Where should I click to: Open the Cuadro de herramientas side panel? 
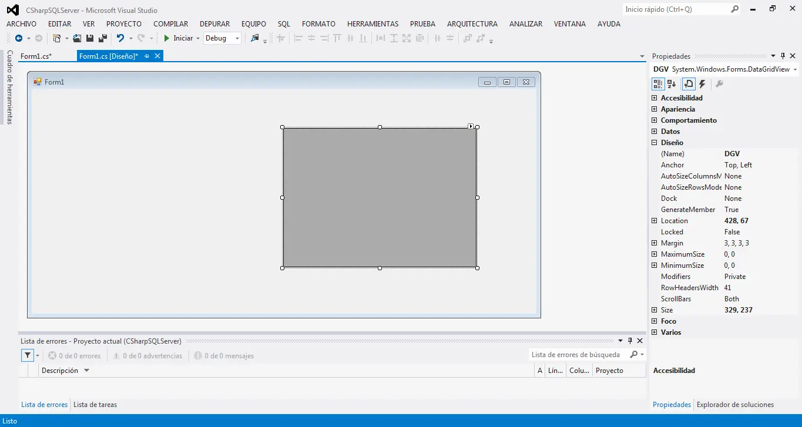[x=9, y=87]
